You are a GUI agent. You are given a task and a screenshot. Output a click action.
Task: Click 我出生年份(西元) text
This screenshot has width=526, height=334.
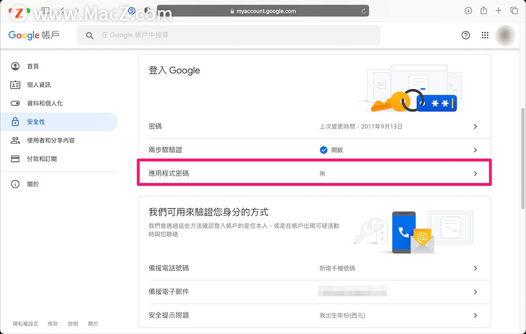342,315
